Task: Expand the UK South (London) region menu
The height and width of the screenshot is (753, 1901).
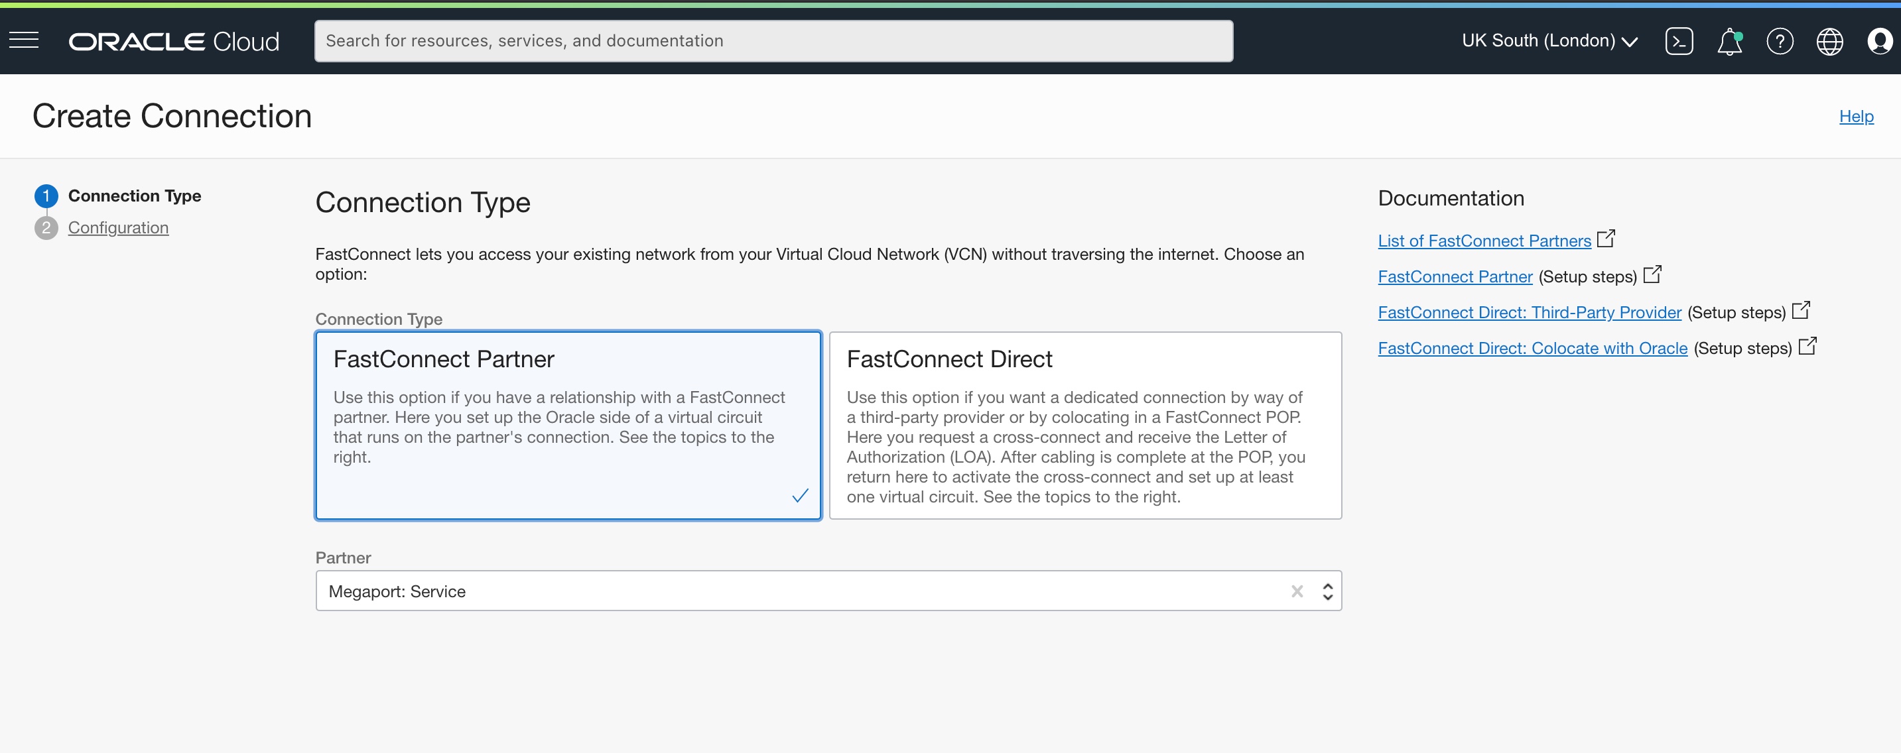Action: (1549, 41)
